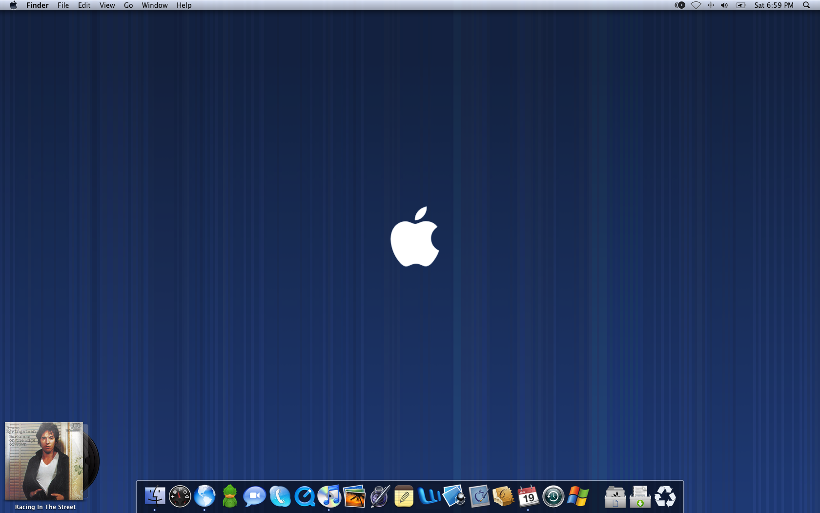Image resolution: width=820 pixels, height=513 pixels.
Task: Open the Downloads stack in Dock
Action: [x=640, y=496]
